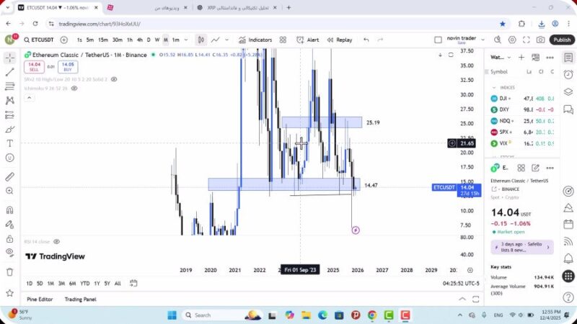Toggle visibility of SRv2 indicator
Screen dimensions: 577x324
tap(114, 79)
